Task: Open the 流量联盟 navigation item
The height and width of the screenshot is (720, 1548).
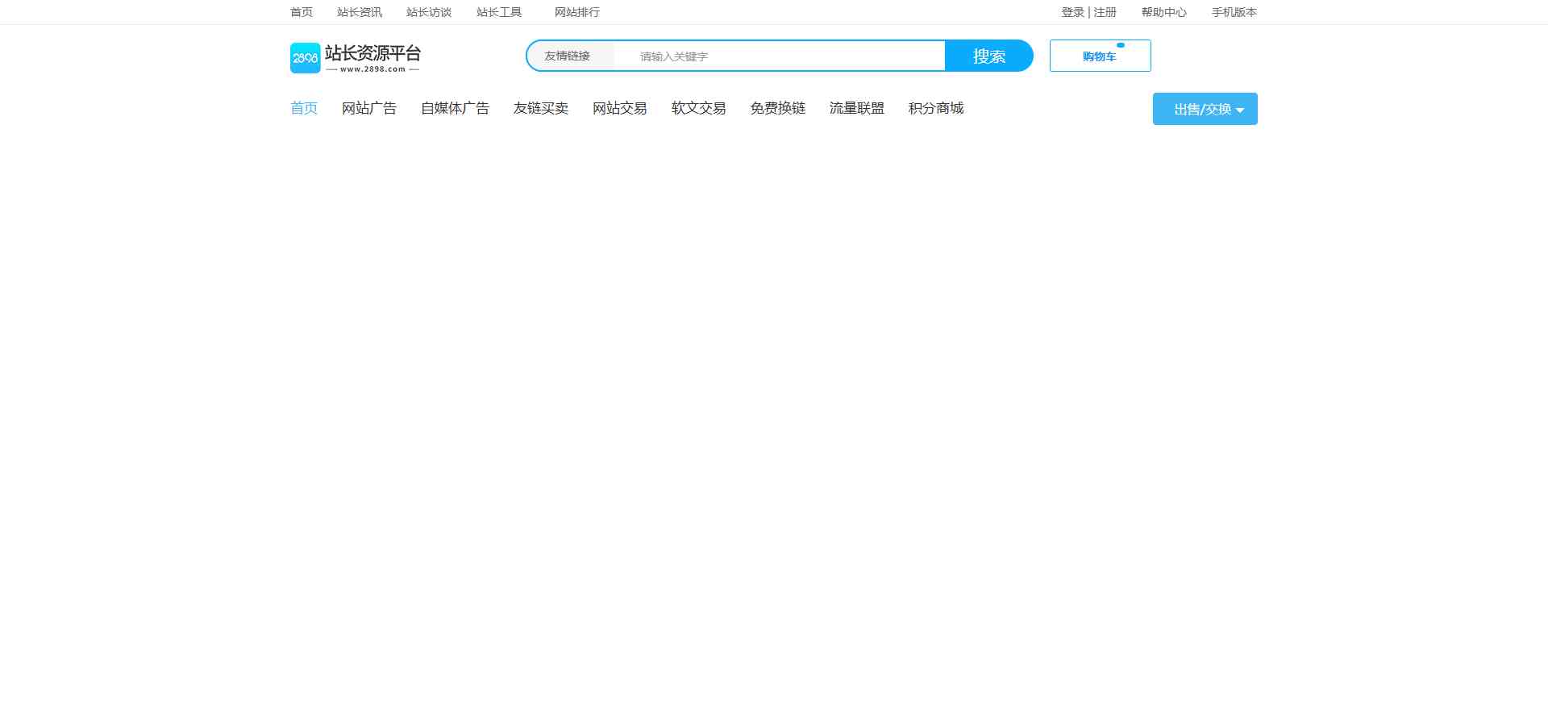Action: [857, 108]
